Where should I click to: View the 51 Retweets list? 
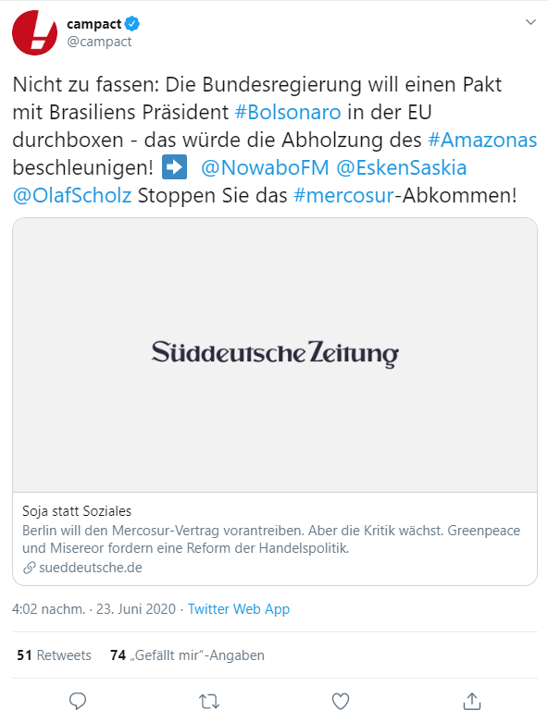coord(54,655)
